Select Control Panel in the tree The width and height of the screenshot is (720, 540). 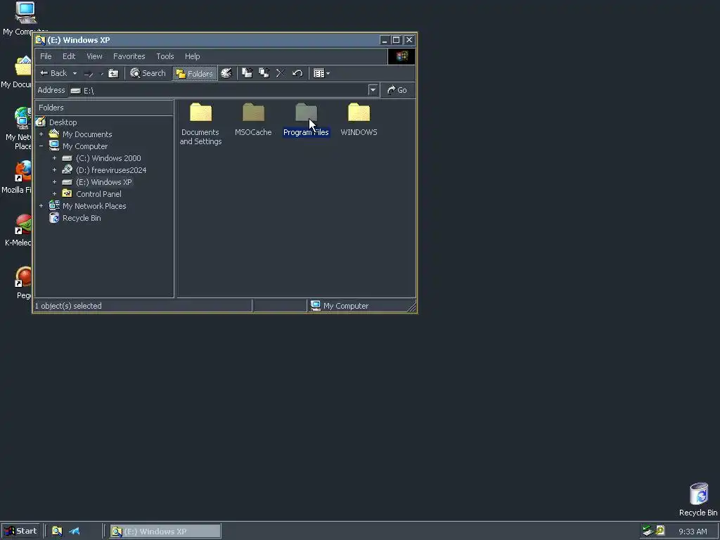pyautogui.click(x=98, y=194)
